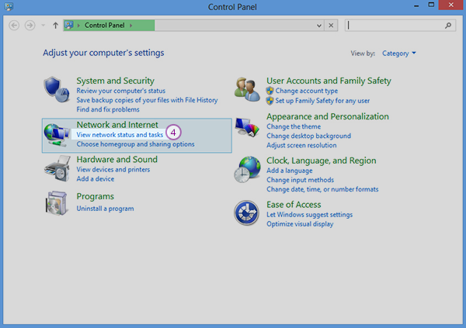Screen dimensions: 466x328
Task: Close the Control Panel window
Action: pos(450,5)
